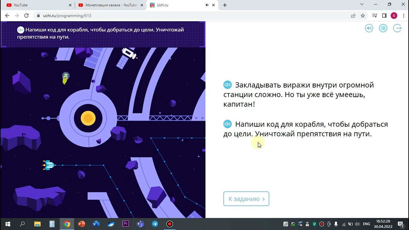Open the volume speaker tray icon
The height and width of the screenshot is (230, 409).
357,224
